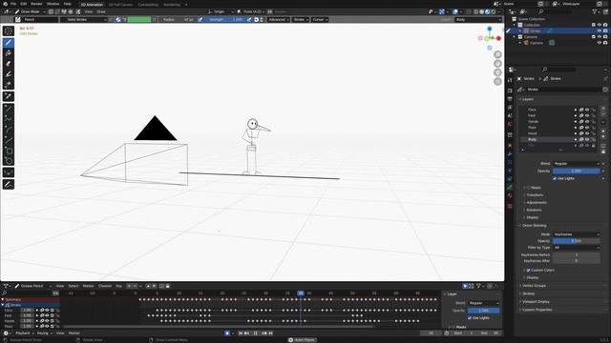
Task: Select the Head layer row
Action: point(558,133)
